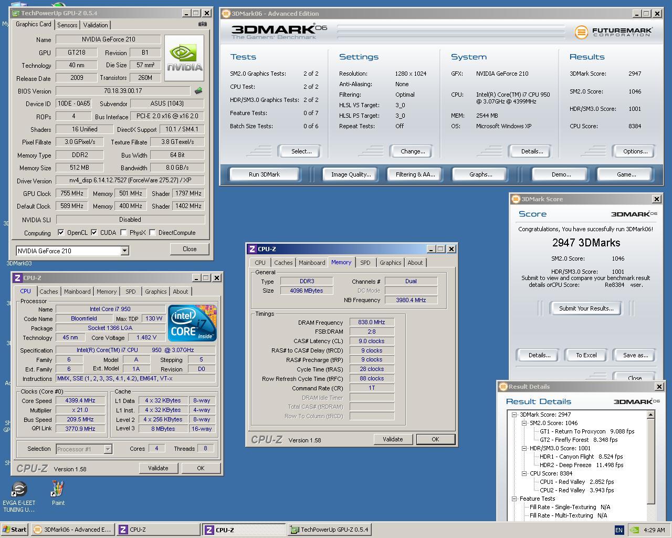Open the Caches tab in the CPU-Z CPU window
672x538 pixels.
(48, 292)
